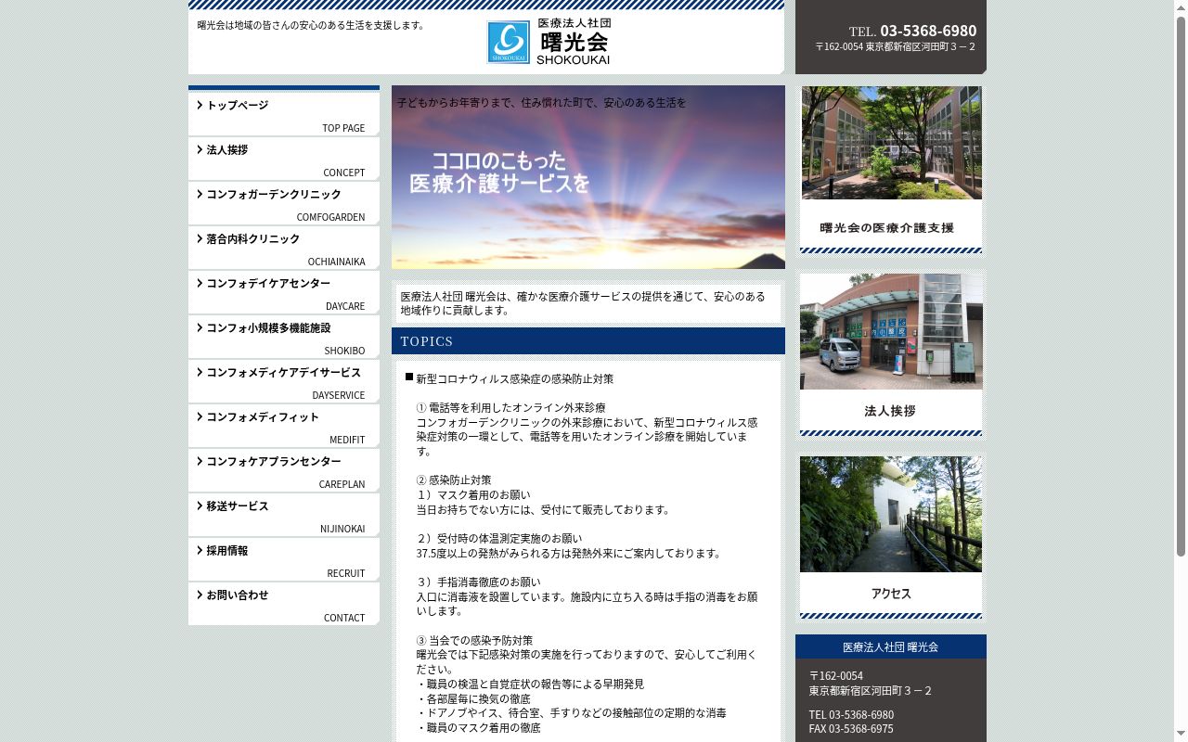Click the 曙光会の医療介護支援 building photo
Image resolution: width=1188 pixels, height=742 pixels.
[x=891, y=143]
